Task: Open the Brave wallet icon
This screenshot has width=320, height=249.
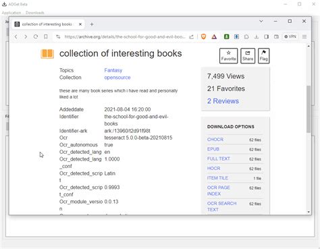Action: click(276, 36)
